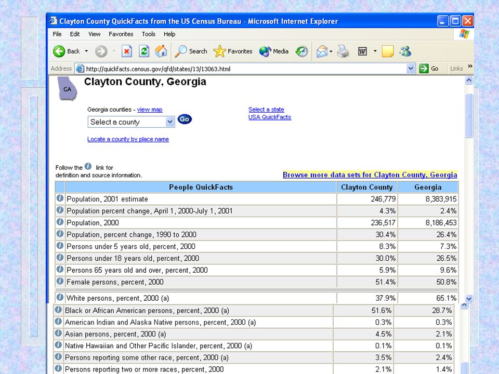The width and height of the screenshot is (499, 374).
Task: Open info icon for Native Hawaiian row
Action: [58, 345]
